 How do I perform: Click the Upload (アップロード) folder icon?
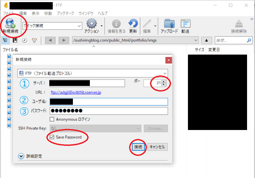169,24
